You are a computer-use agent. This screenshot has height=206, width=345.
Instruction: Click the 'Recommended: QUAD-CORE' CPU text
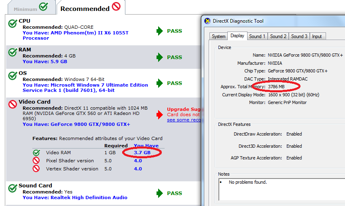click(58, 27)
